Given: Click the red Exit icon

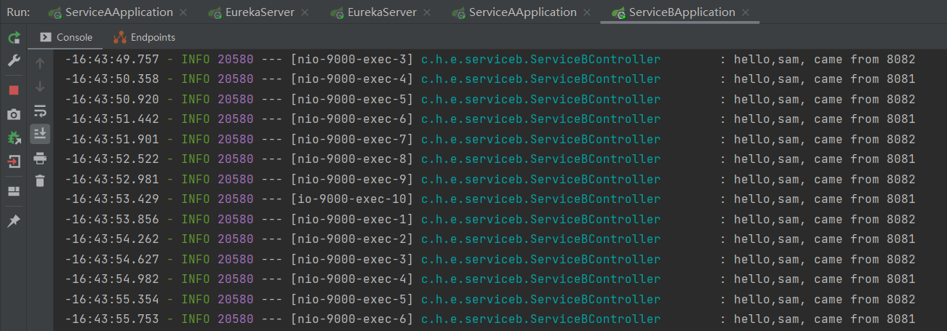Looking at the screenshot, I should [x=14, y=162].
